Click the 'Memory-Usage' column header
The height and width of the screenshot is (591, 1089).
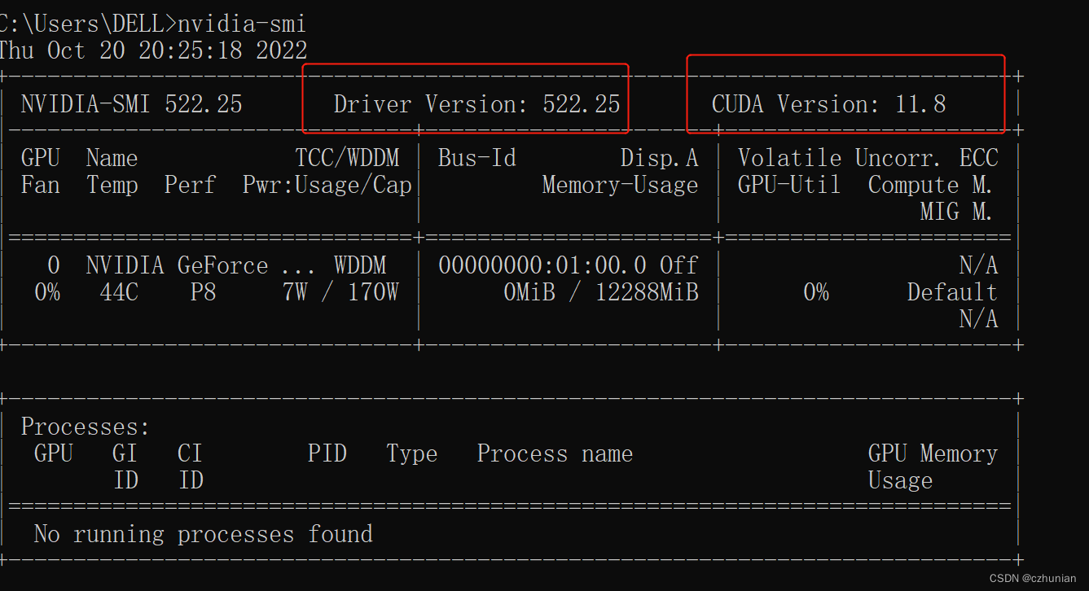tap(620, 185)
